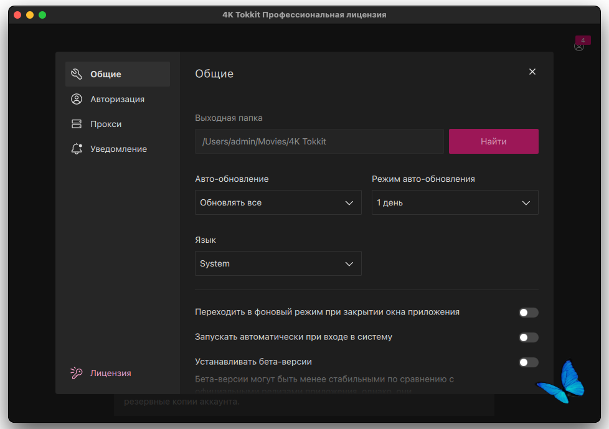Open the Язык language dropdown
The image size is (609, 429).
click(x=278, y=264)
